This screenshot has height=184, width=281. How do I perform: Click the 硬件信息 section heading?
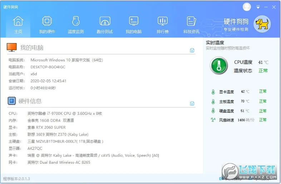point(30,101)
